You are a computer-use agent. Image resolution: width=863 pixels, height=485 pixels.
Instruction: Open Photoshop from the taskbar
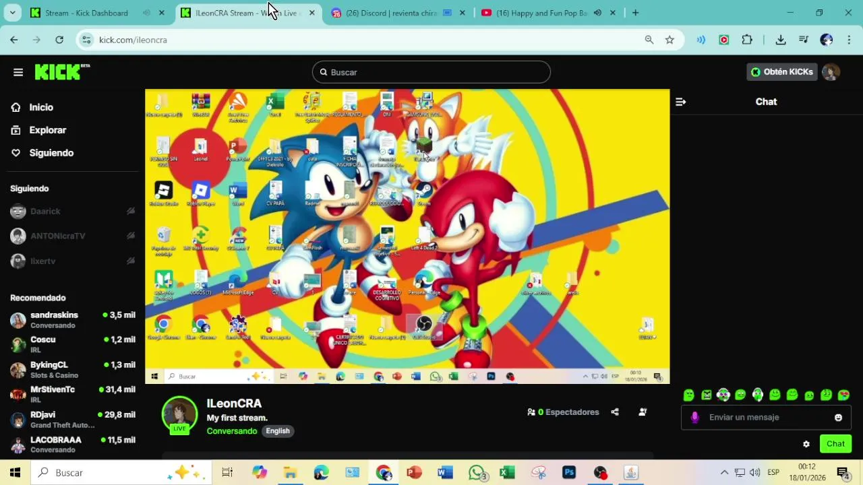tap(569, 473)
